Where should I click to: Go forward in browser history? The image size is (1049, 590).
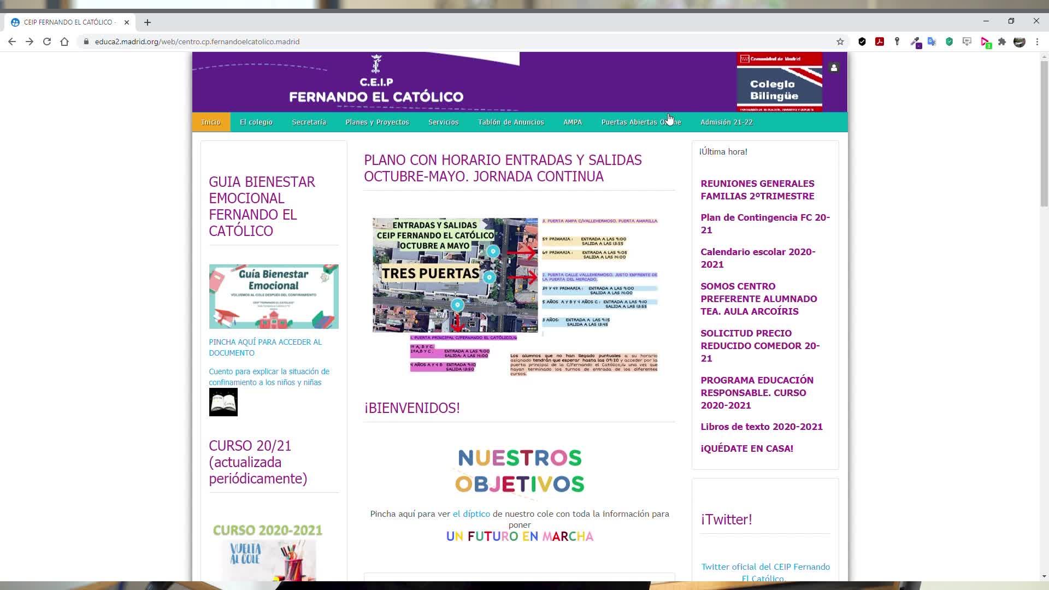click(x=30, y=42)
